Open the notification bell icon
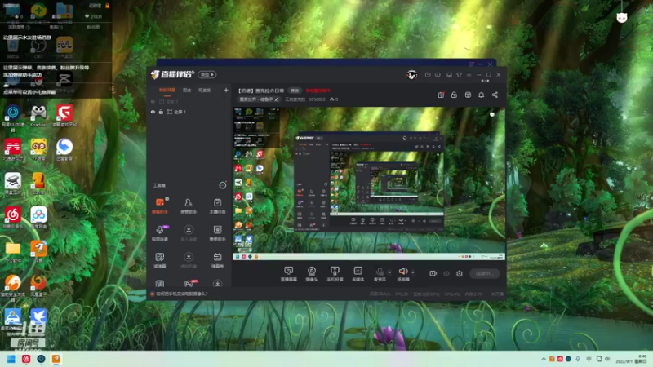This screenshot has height=367, width=653. tap(481, 95)
